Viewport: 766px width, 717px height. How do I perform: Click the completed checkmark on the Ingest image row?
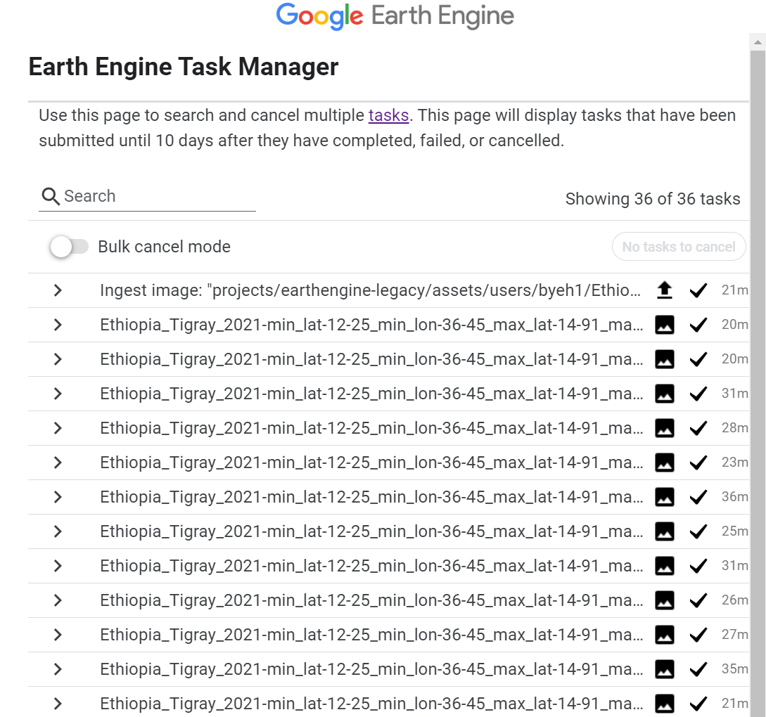[x=698, y=290]
